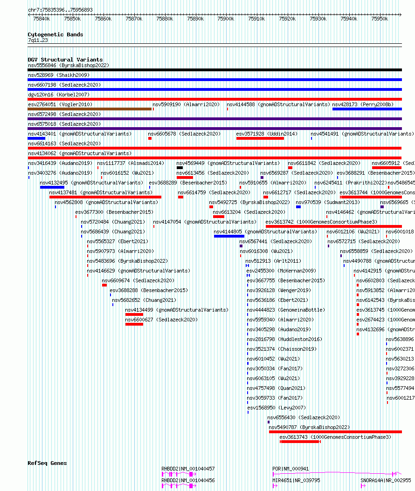The image size is (415, 491).
Task: Click nsv4134062 (gnomADStructuralVariants) label
Action: pyautogui.click(x=80, y=153)
